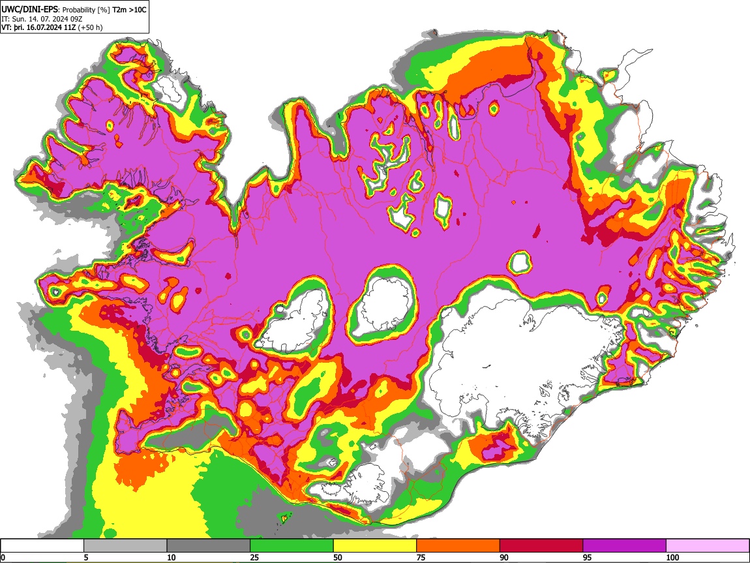Click the 'IT: Sun. 14. 07. 2024 09Z' line

click(42, 19)
